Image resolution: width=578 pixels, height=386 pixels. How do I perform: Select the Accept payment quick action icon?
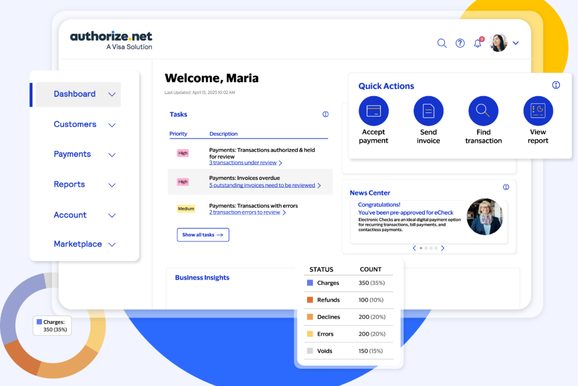[x=373, y=111]
